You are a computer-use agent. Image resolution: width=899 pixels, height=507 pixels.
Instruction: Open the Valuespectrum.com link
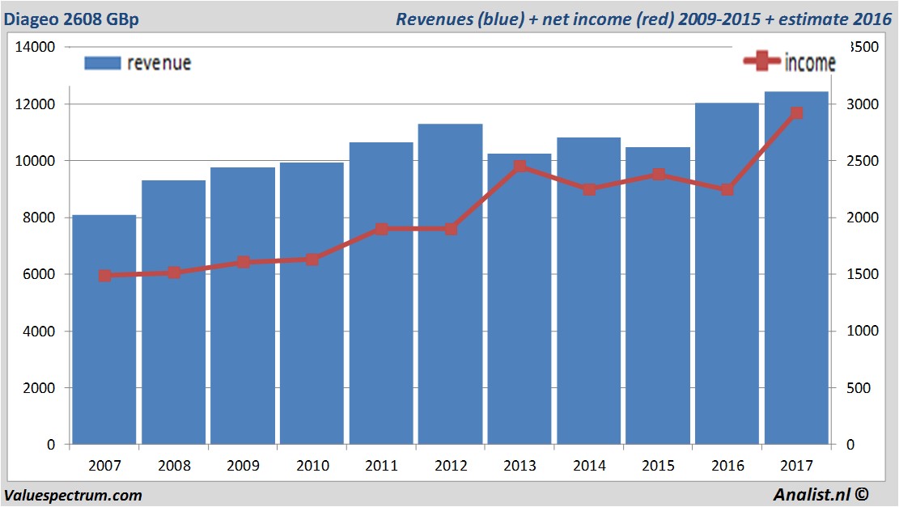point(73,495)
